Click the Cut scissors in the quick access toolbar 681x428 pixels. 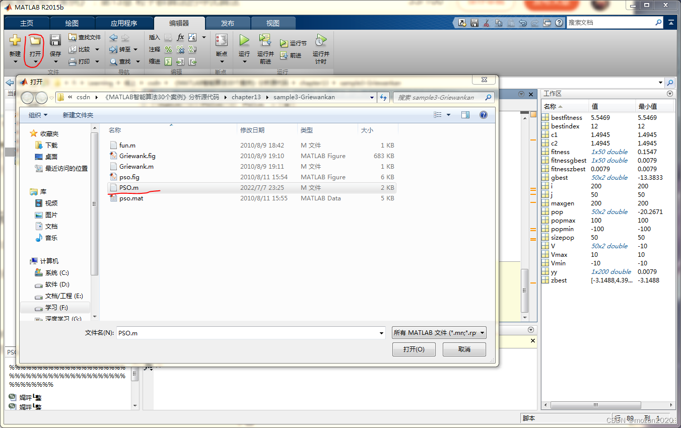click(487, 23)
